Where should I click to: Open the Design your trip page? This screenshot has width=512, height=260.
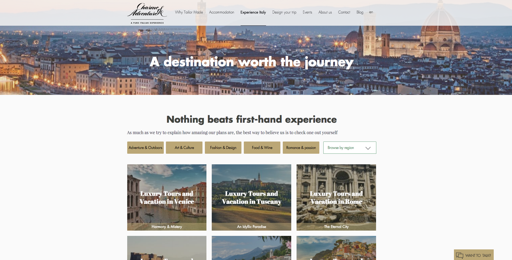284,12
